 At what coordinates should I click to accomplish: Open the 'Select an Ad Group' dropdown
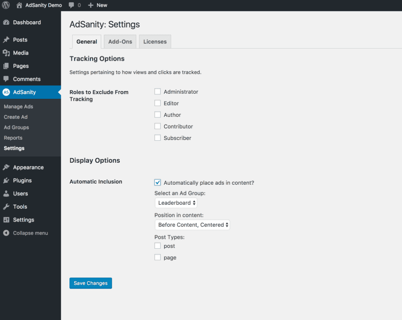[x=176, y=203]
